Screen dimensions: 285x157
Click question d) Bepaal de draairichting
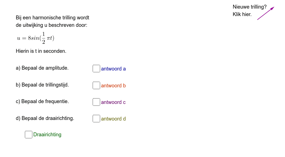pyautogui.click(x=45, y=118)
